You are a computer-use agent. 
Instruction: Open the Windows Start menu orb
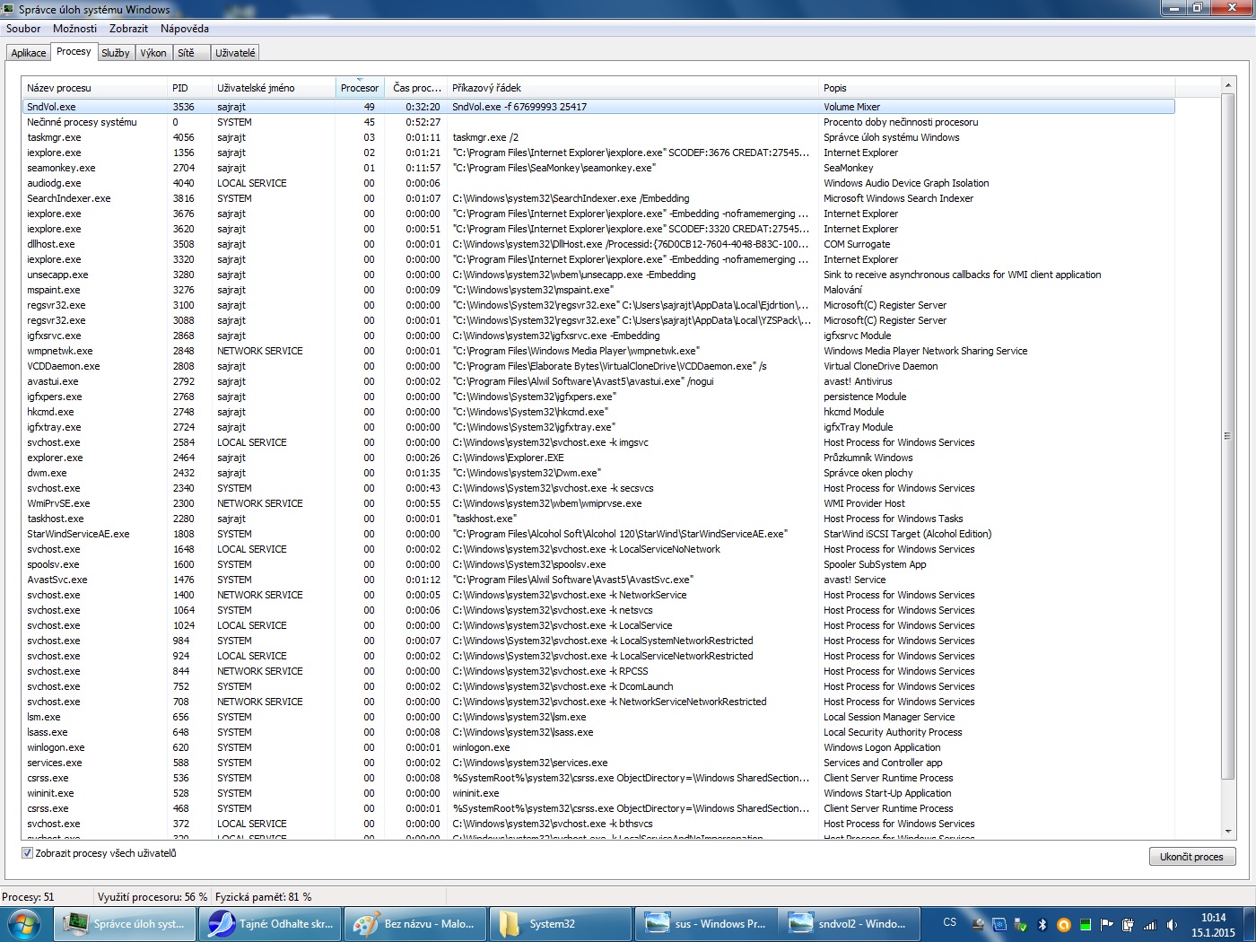tap(22, 924)
